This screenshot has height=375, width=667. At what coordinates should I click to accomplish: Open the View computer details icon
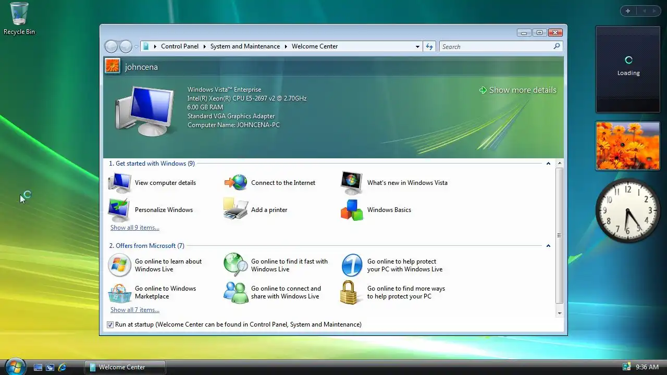[119, 183]
